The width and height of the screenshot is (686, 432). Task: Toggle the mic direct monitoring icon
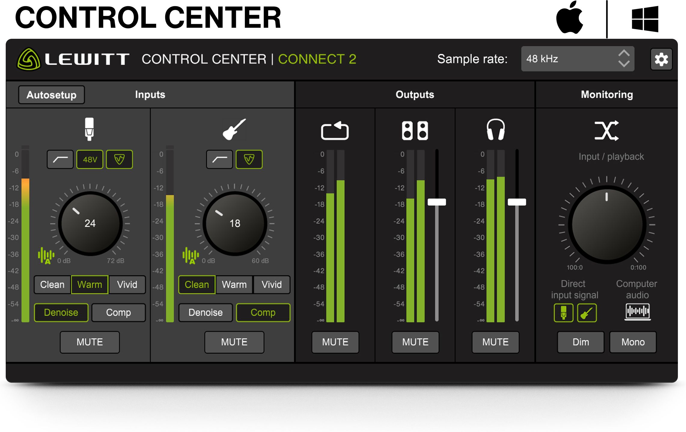click(563, 313)
